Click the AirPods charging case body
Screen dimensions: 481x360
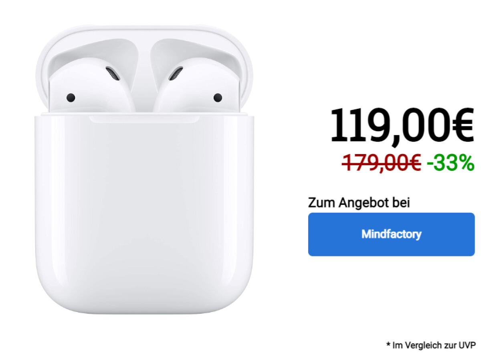tap(144, 212)
